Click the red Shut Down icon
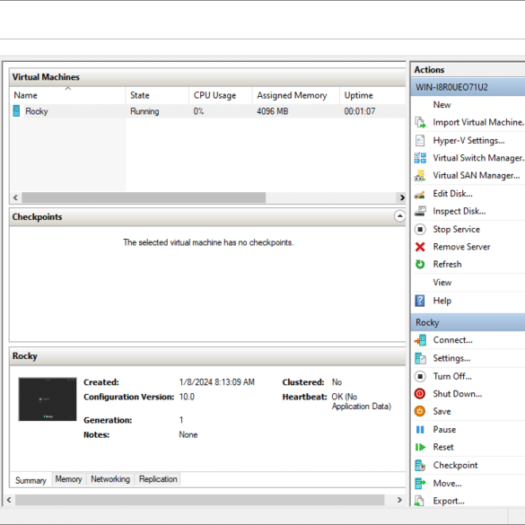Image resolution: width=525 pixels, height=525 pixels. 420,394
